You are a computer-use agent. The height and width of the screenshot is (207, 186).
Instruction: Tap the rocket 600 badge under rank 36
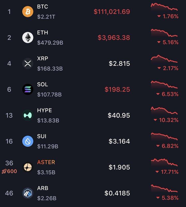[9, 171]
